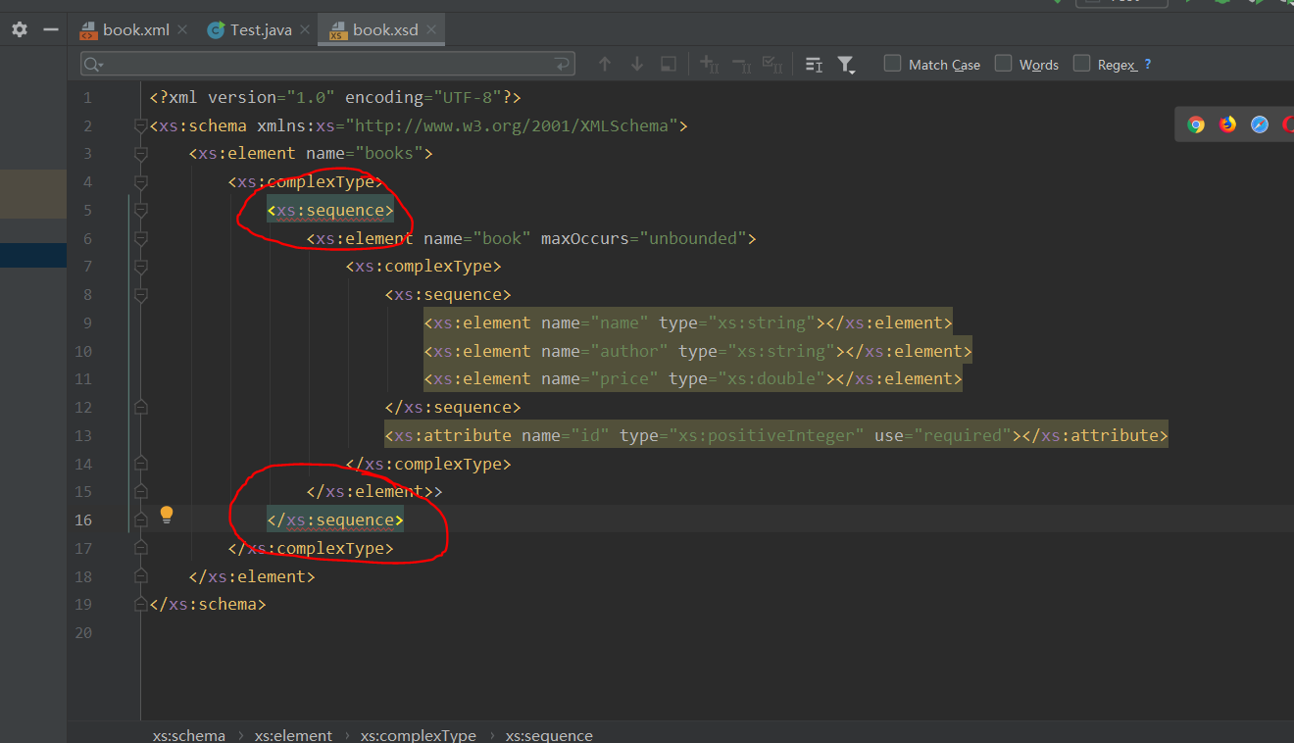The height and width of the screenshot is (743, 1294).
Task: Enable Match Case checkbox
Action: coord(892,64)
